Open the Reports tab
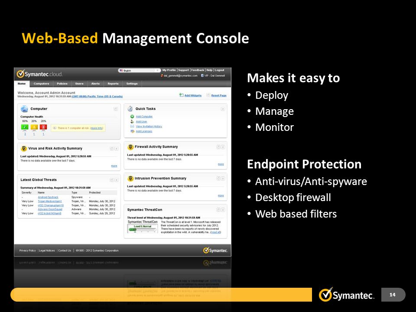This screenshot has height=312, width=416. point(113,84)
